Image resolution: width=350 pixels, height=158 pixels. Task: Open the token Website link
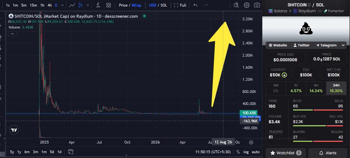pos(278,45)
